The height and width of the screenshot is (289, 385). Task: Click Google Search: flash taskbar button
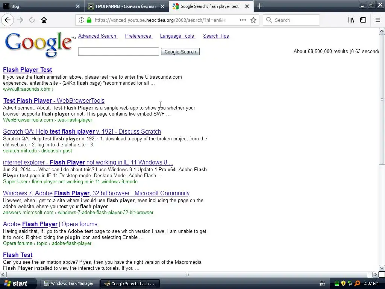(130, 284)
